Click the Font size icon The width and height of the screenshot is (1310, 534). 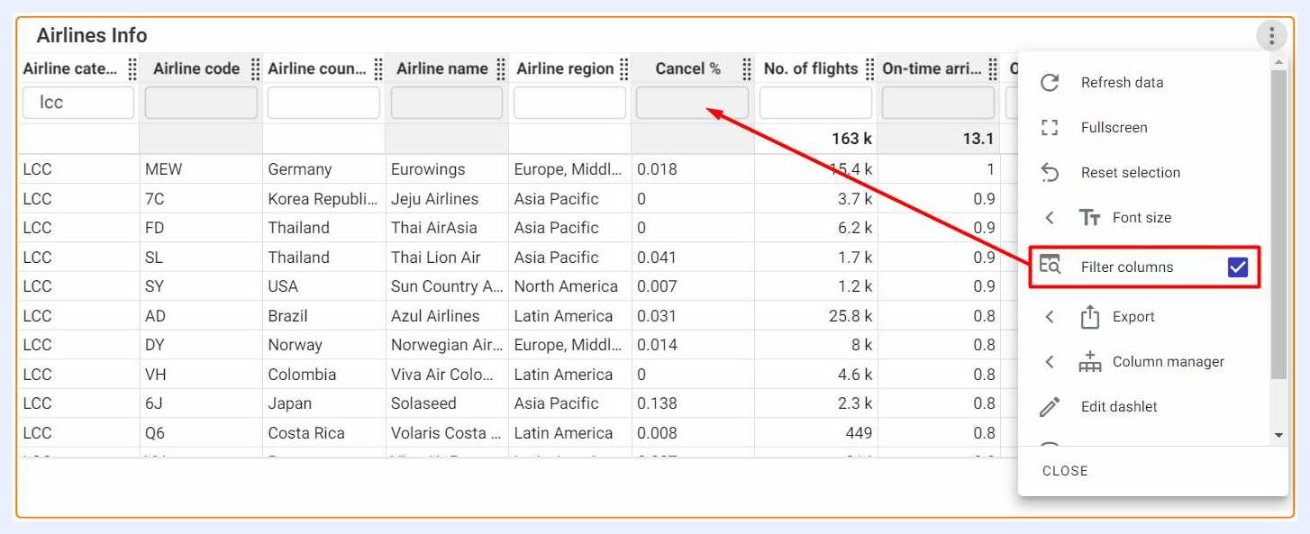tap(1090, 218)
